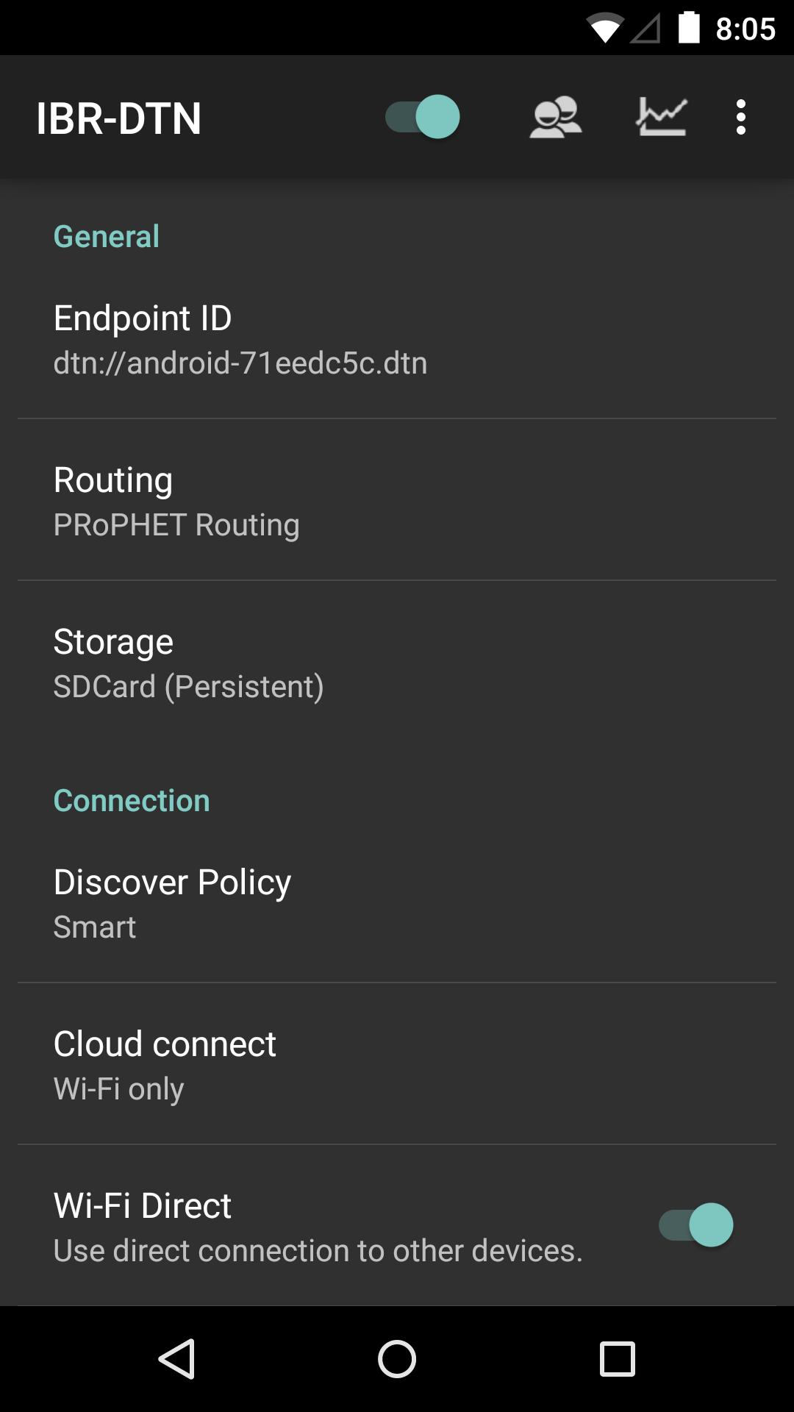Edit the Endpoint ID setting

(397, 338)
